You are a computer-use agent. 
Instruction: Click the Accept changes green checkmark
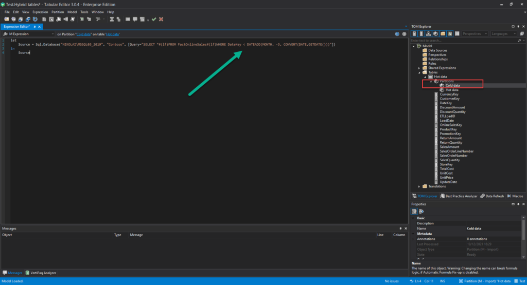point(154,20)
